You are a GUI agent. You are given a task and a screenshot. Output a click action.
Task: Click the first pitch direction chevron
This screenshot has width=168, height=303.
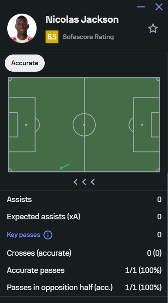click(x=76, y=182)
